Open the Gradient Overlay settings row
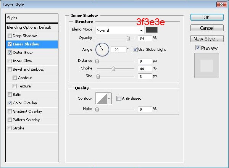This screenshot has width=229, height=168. click(x=32, y=111)
